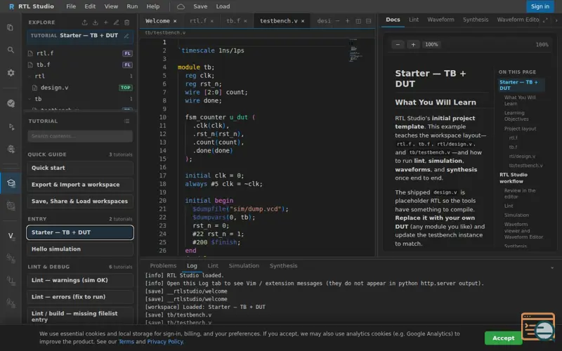
Task: Open the File menu
Action: coord(71,6)
